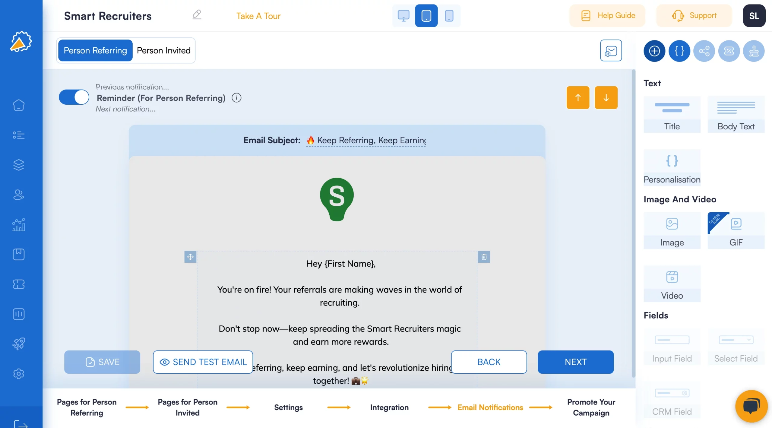Open the vertical bars icon in sidebar
772x428 pixels.
coord(19,314)
